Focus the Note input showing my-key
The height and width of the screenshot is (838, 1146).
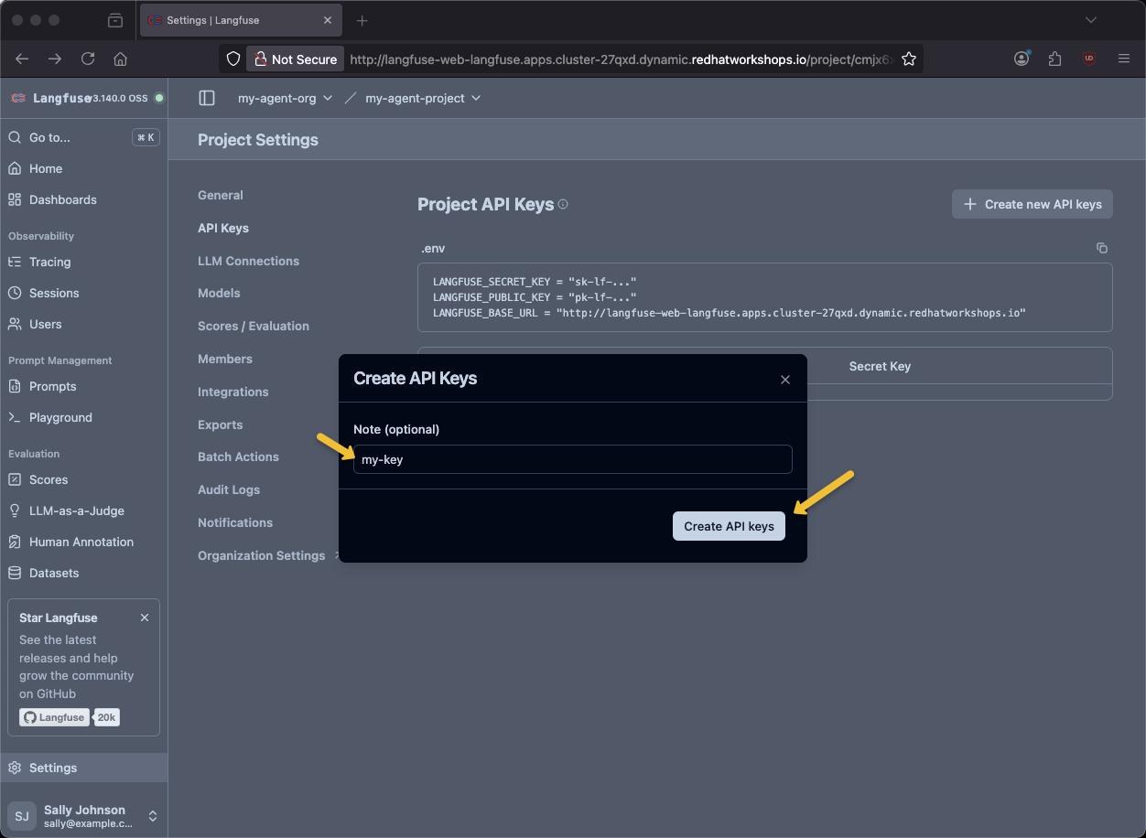[573, 459]
